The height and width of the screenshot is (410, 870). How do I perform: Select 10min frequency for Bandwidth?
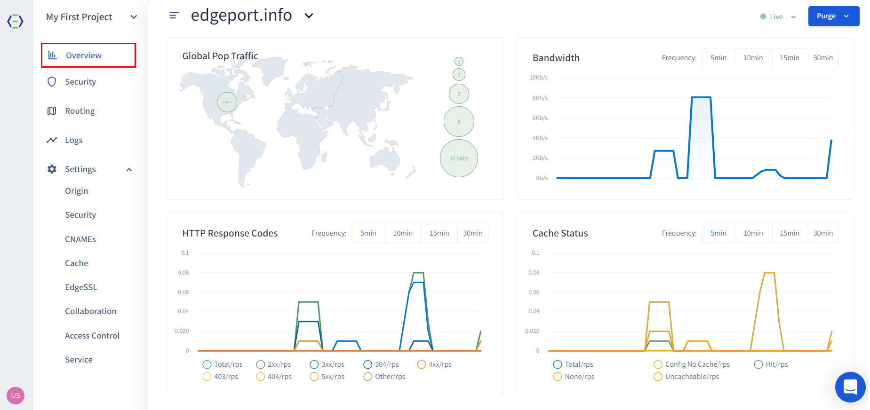click(753, 58)
